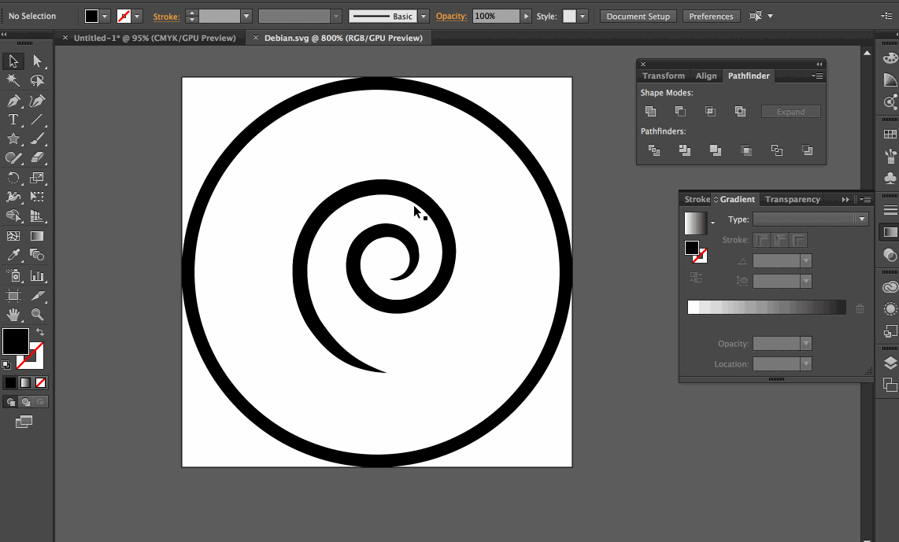Select the Direct Selection tool

37,61
